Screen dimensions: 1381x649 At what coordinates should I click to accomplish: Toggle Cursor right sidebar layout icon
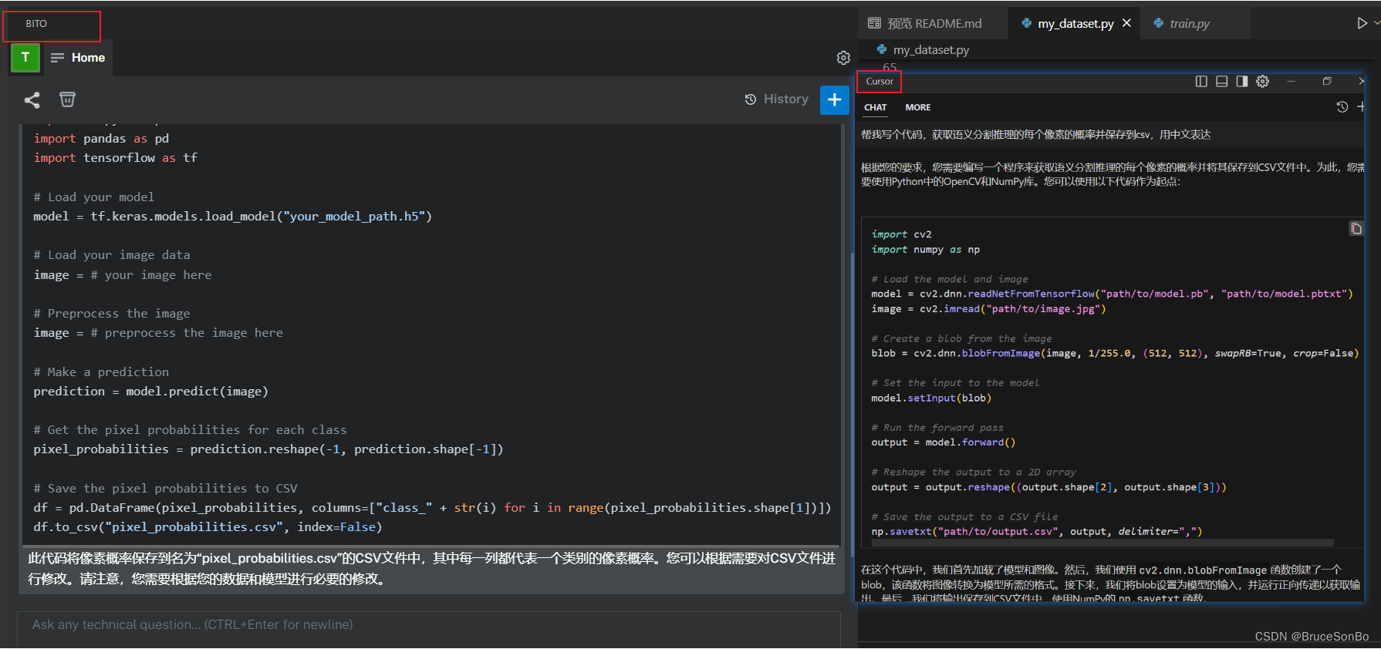point(1242,81)
